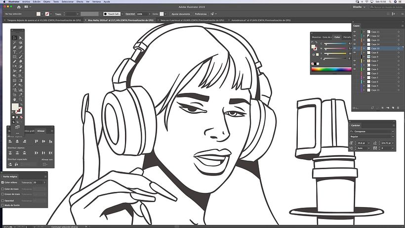Screen dimensions: 405x228
Task: Open the Objeto menu
Action: (47, 1)
